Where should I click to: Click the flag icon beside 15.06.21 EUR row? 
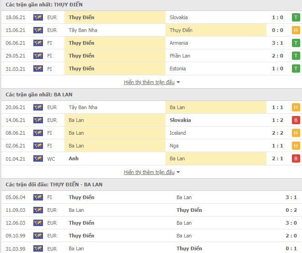(x=38, y=30)
